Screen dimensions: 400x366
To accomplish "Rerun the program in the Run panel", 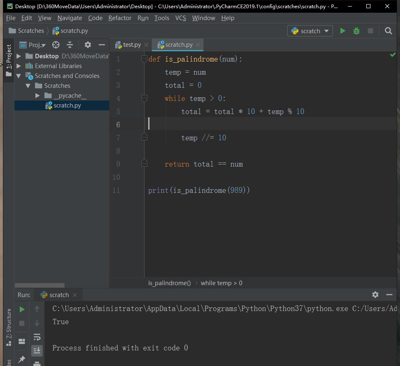I will [21, 309].
